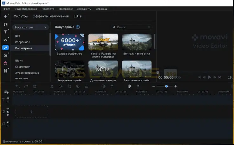Viewport: 234px width, 145px height.
Task: Click the Delete trash icon
Action: click(35, 86)
